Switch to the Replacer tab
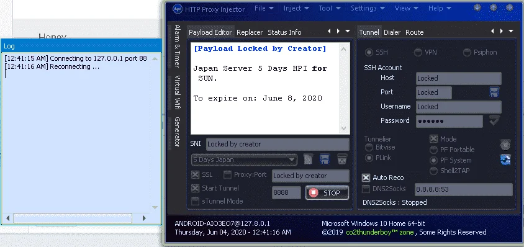The image size is (524, 247). click(x=250, y=32)
